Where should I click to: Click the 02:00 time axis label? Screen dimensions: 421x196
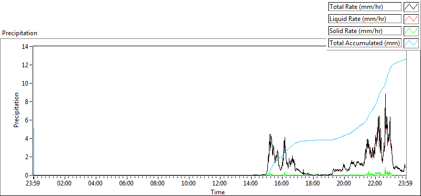coord(64,184)
